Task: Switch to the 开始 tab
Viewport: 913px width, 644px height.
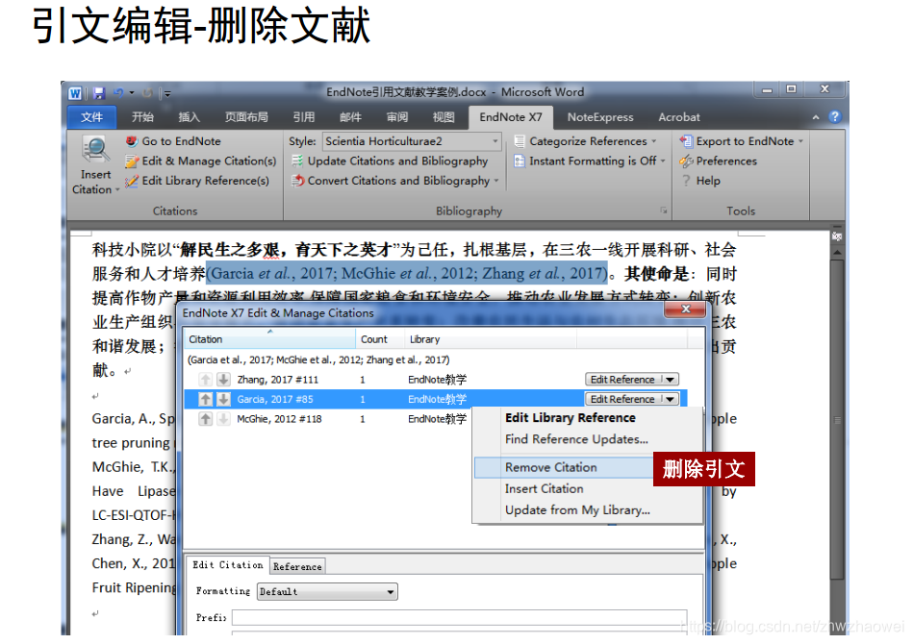Action: tap(142, 117)
